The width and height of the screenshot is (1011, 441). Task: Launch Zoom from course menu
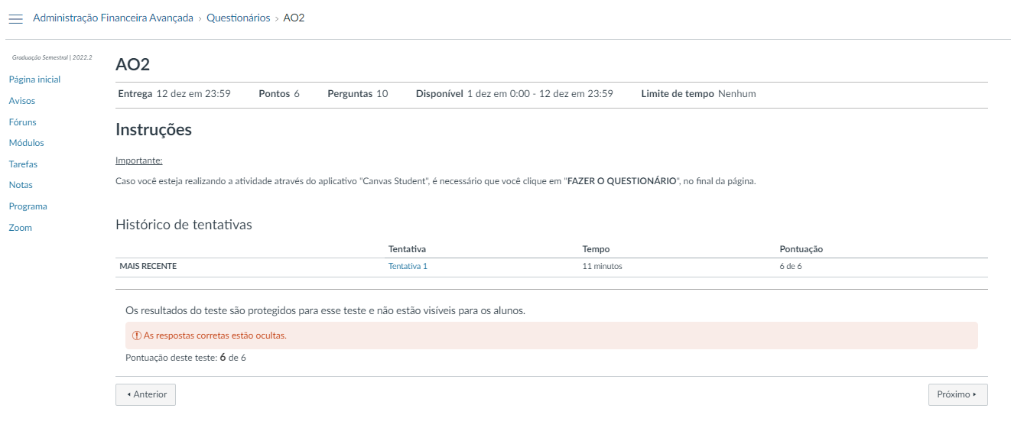(20, 228)
